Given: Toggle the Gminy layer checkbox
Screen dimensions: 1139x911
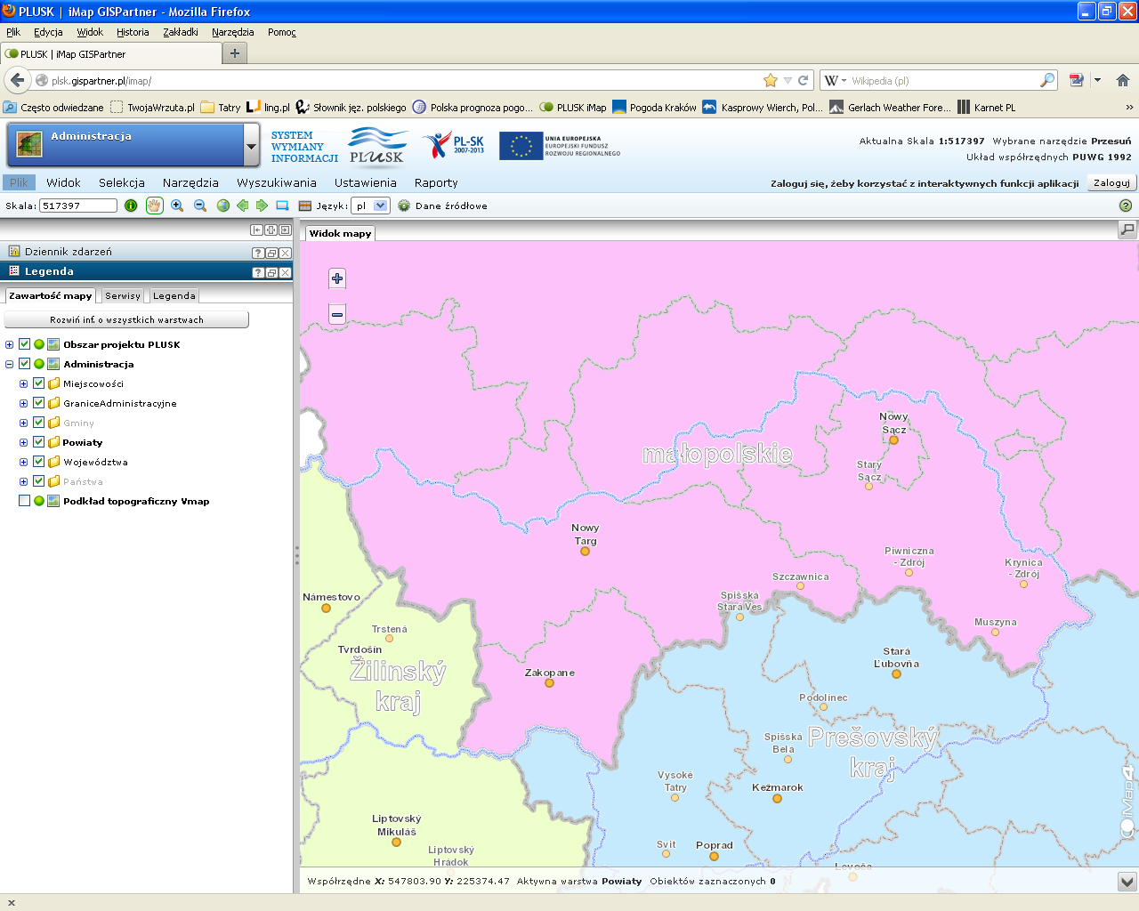Looking at the screenshot, I should [x=39, y=423].
